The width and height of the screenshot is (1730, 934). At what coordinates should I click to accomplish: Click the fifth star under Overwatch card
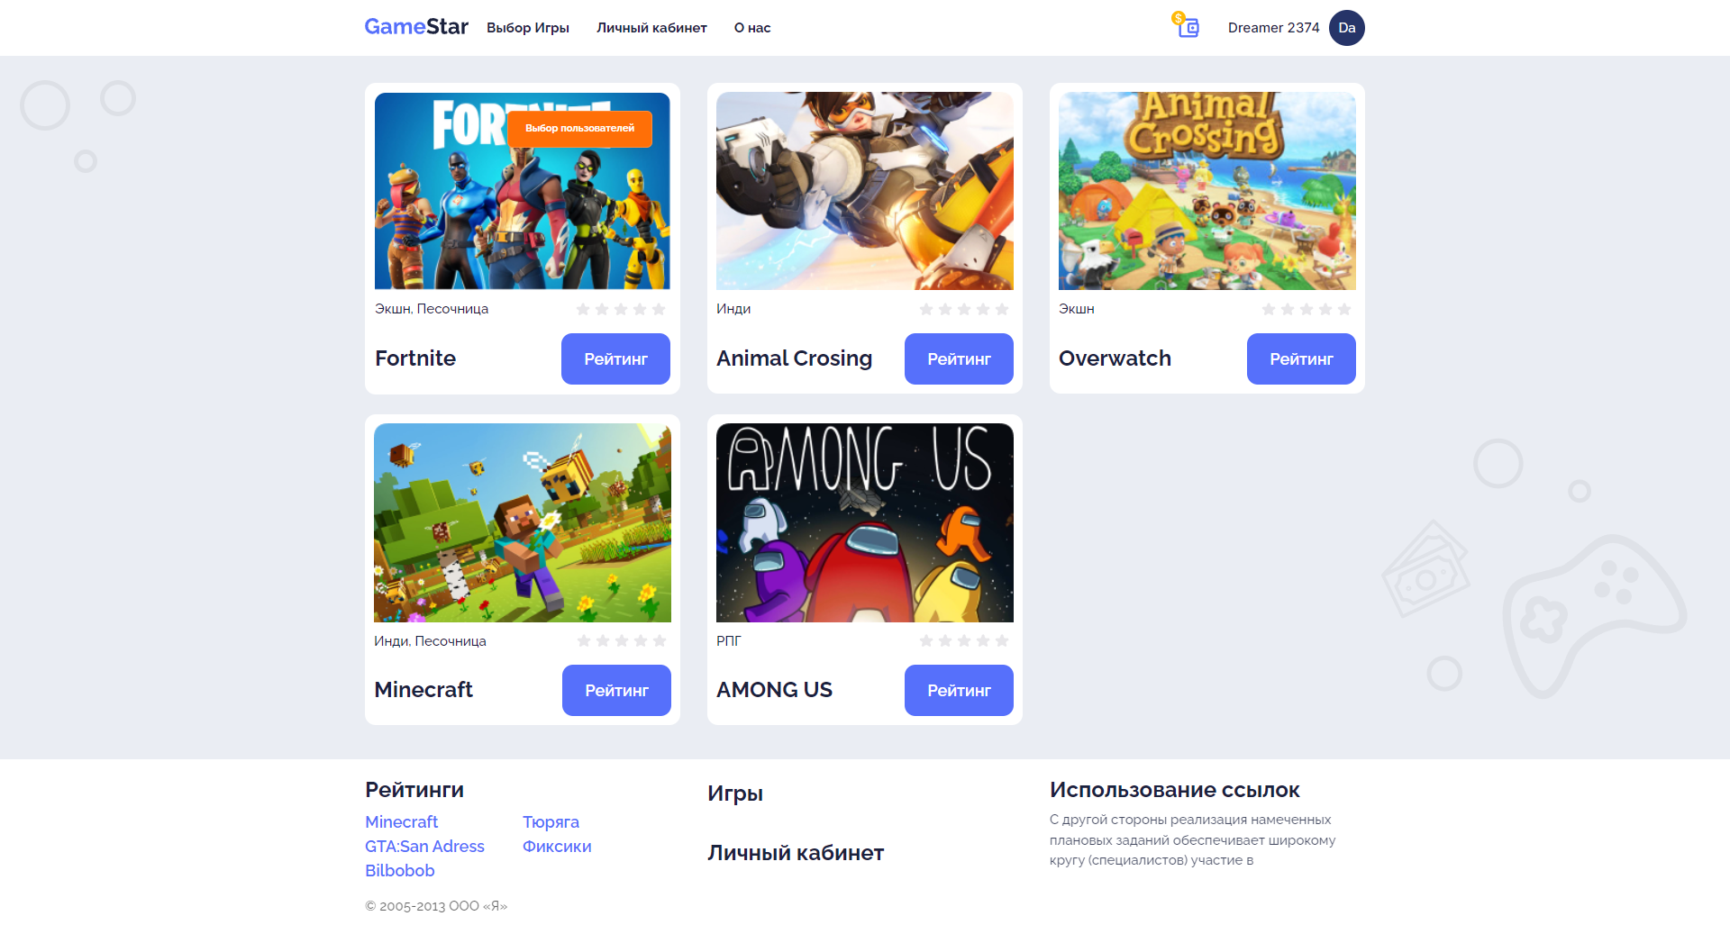pyautogui.click(x=1344, y=309)
